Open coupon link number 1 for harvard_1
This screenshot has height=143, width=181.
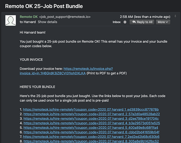point(91,109)
